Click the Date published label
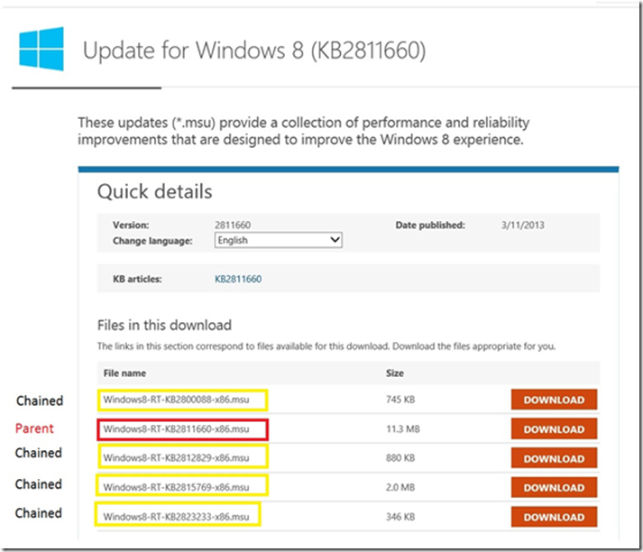Image resolution: width=643 pixels, height=552 pixels. click(x=430, y=225)
